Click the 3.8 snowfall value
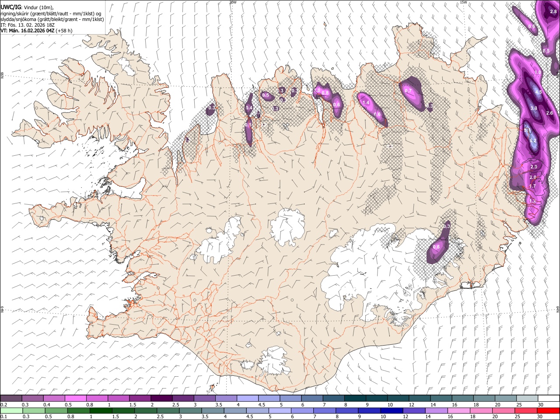Image resolution: width=560 pixels, height=420 pixels. (534, 108)
